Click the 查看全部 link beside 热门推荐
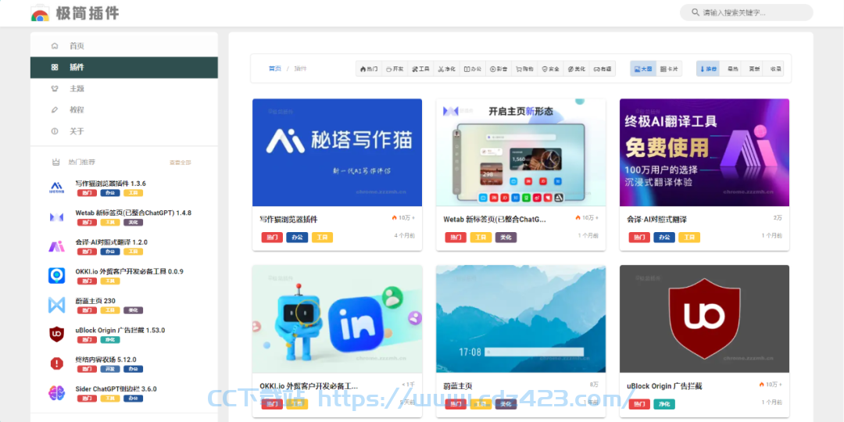Screen dimensions: 844x422 pos(181,162)
